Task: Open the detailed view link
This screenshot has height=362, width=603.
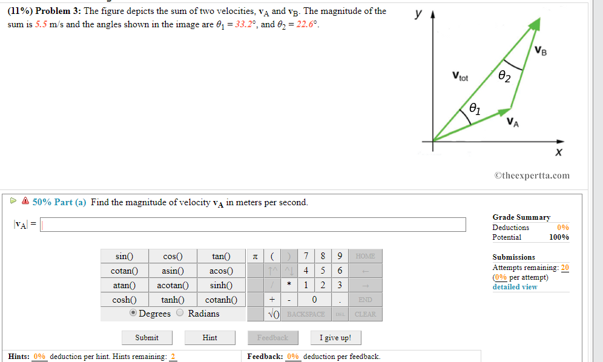Action: [x=515, y=286]
